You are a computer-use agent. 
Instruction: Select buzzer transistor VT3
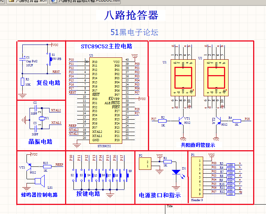(29, 166)
